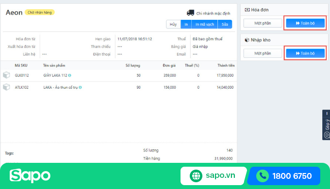Click the Đã bao gồm thuế value
The image size is (330, 189).
[208, 39]
